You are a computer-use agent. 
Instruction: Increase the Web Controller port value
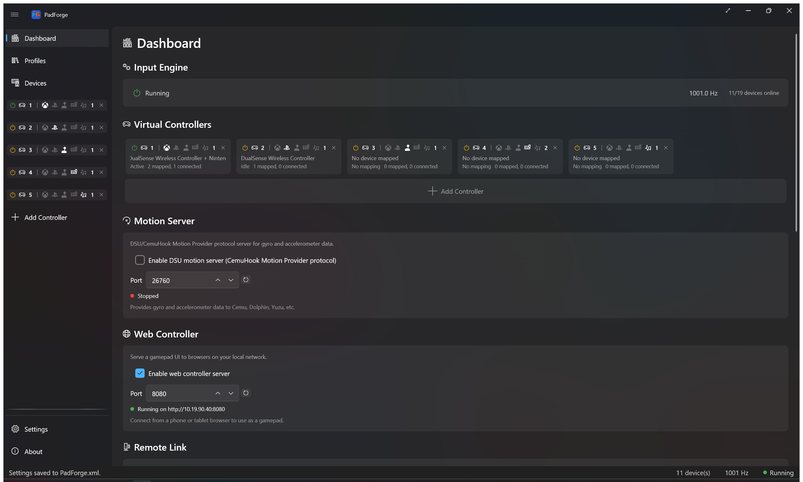pos(218,393)
